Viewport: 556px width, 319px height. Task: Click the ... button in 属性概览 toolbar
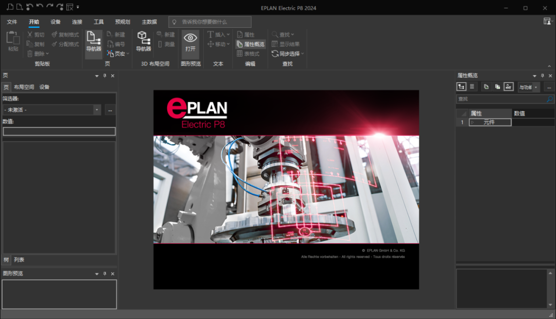[x=549, y=87]
